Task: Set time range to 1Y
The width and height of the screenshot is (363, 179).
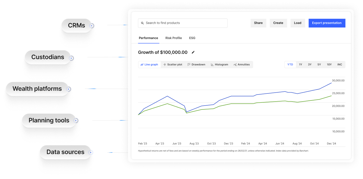Action: [x=300, y=64]
